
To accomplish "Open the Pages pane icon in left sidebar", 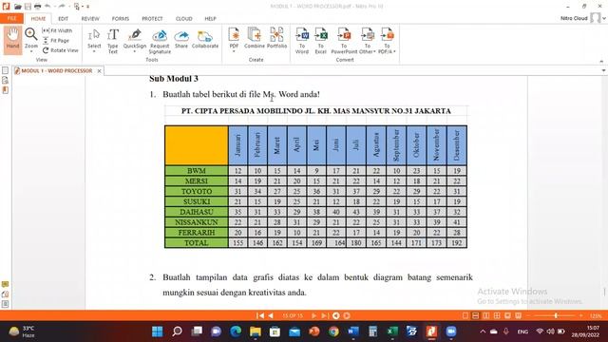I will click(x=5, y=70).
